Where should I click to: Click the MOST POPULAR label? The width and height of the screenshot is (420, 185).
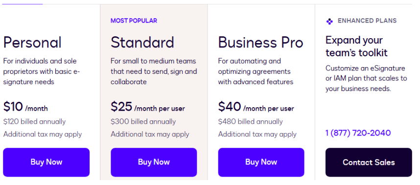(134, 21)
